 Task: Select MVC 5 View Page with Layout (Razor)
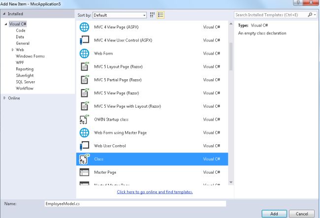(152, 106)
